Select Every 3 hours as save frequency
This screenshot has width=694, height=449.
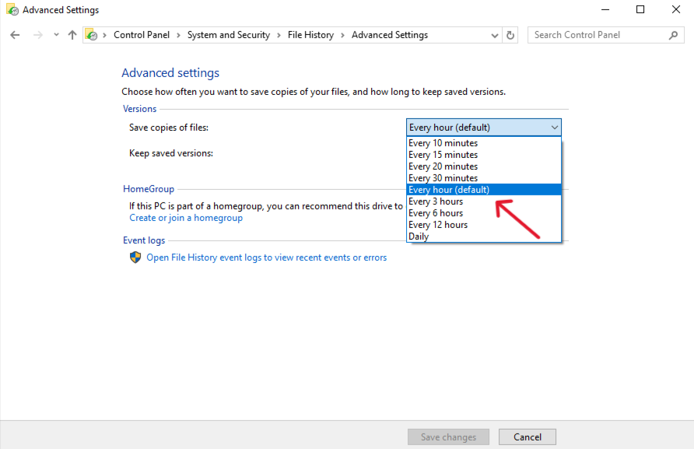[x=436, y=201]
